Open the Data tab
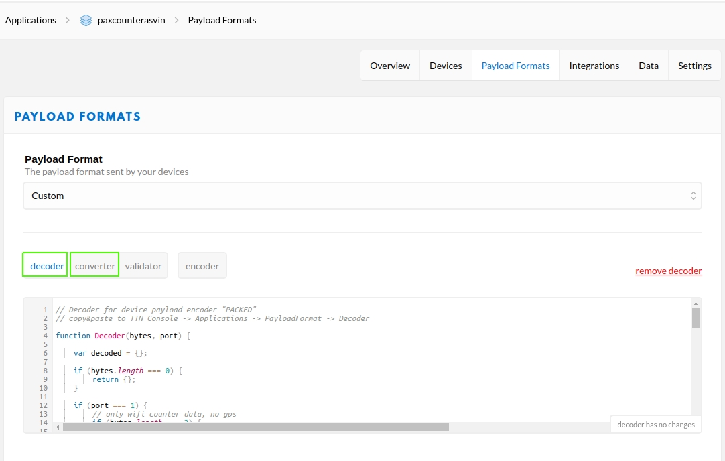 648,66
